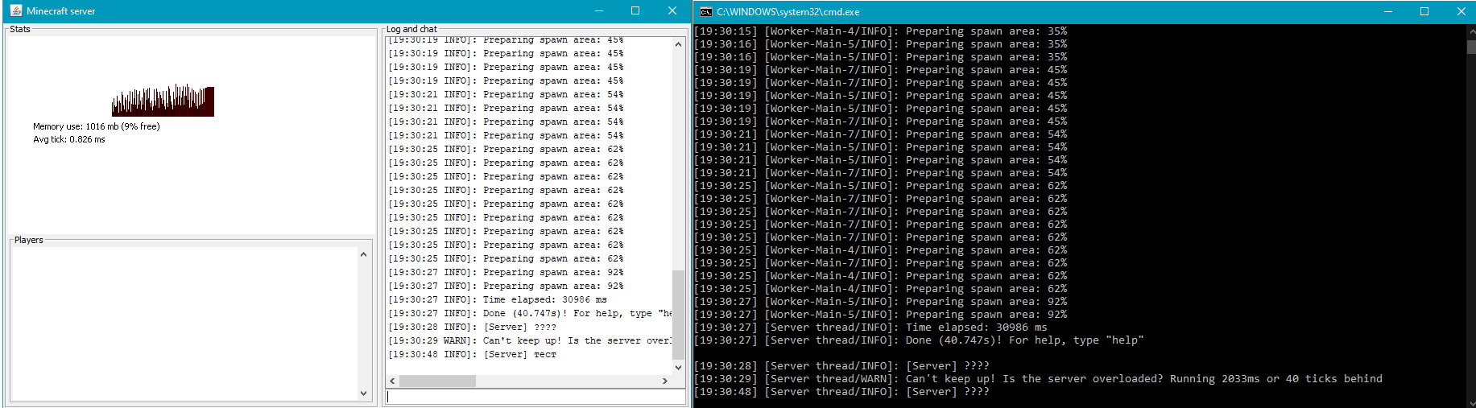
Task: Click the Log and chat vertical scrollbar thumb
Action: pos(678,315)
